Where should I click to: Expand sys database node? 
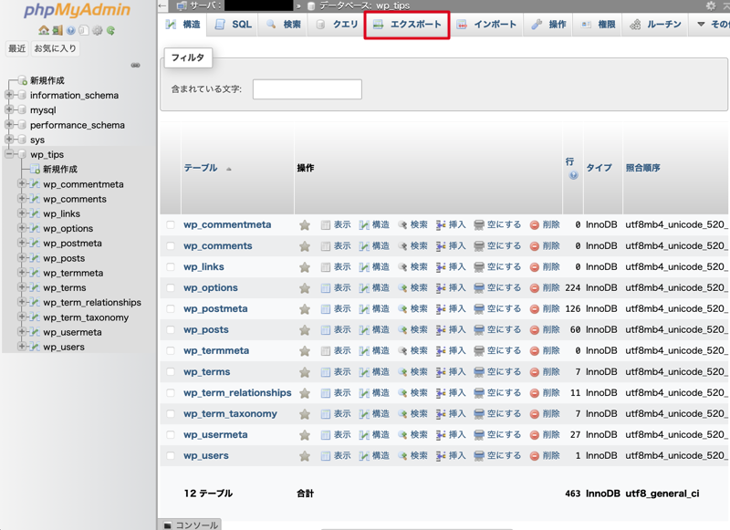tap(9, 140)
